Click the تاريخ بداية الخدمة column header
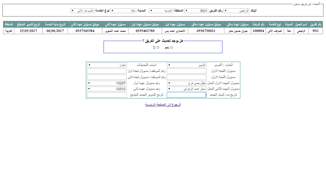Viewport: 326px width, 183px height. (x=55, y=25)
